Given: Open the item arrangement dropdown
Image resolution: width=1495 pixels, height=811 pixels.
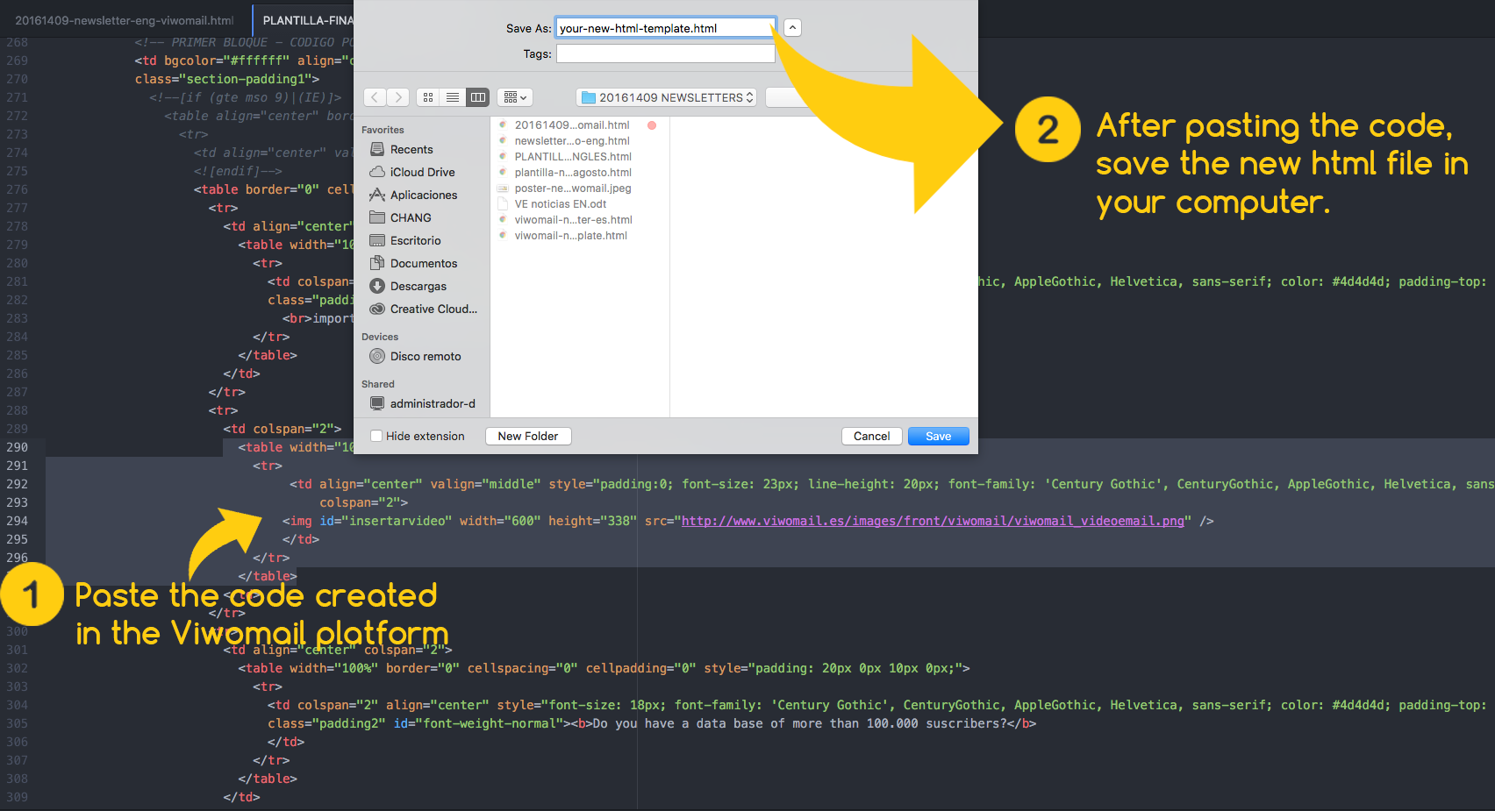Looking at the screenshot, I should (x=515, y=97).
